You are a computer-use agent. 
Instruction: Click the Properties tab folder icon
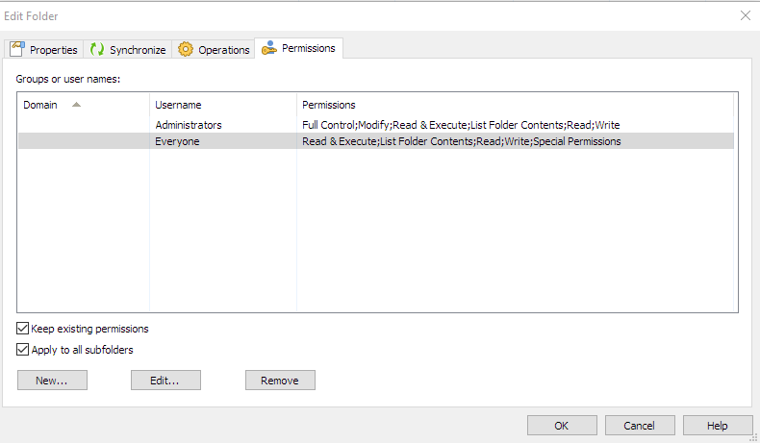pyautogui.click(x=16, y=49)
